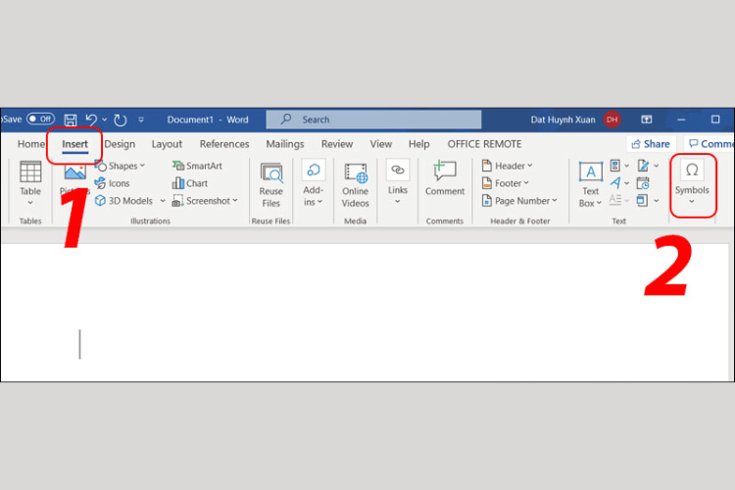
Task: Click the Table grid icon
Action: [x=30, y=171]
